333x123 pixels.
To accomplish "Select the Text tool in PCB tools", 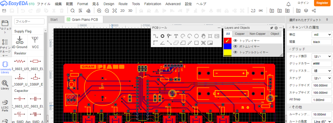I will (176, 36).
